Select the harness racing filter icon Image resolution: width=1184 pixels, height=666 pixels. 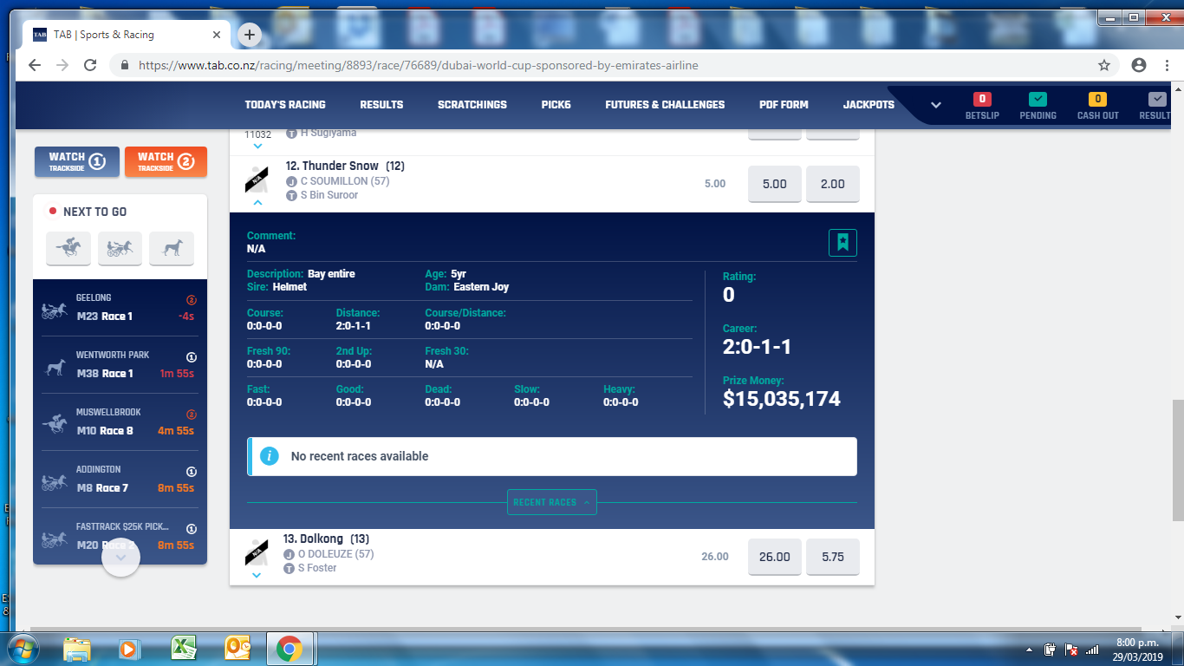(x=120, y=249)
